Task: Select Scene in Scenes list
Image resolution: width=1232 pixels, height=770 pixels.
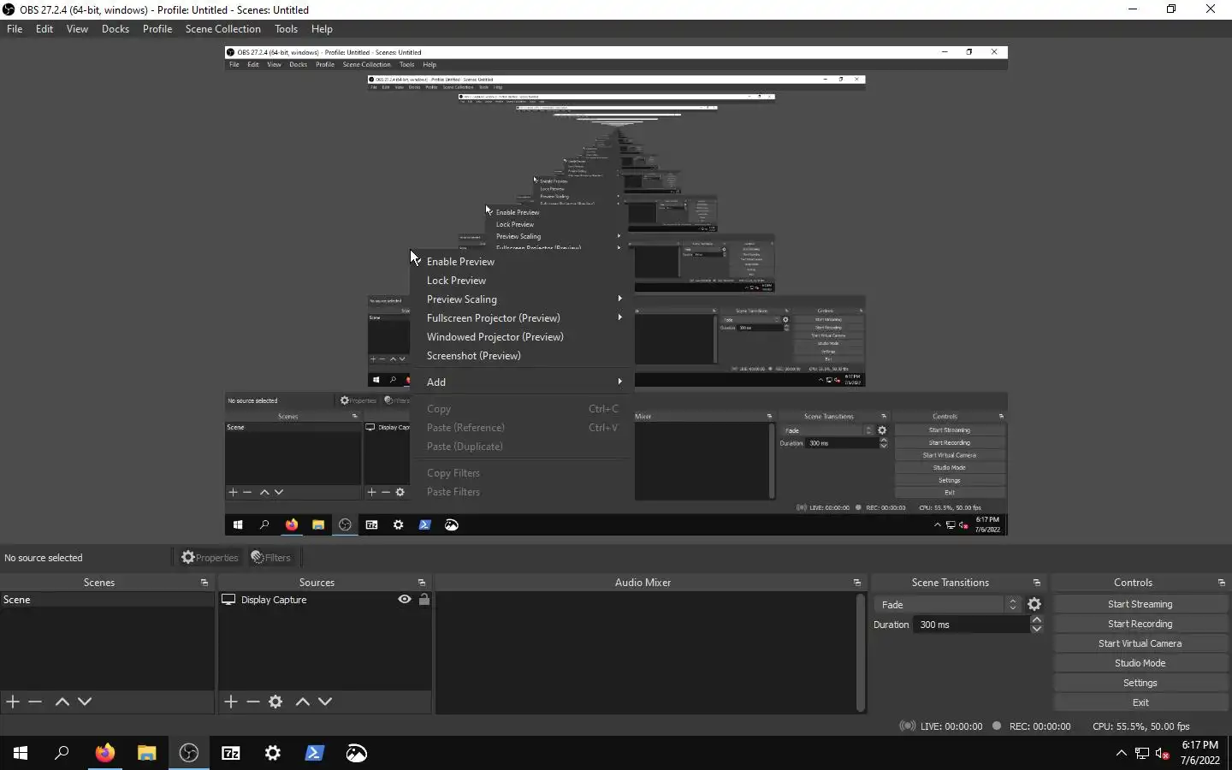Action: point(106,600)
